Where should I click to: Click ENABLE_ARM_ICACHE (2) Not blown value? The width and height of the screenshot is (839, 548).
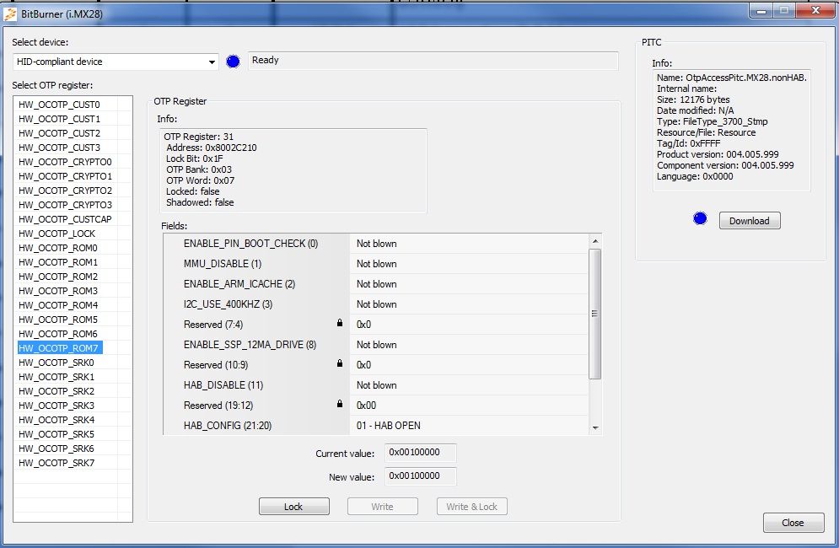click(470, 284)
